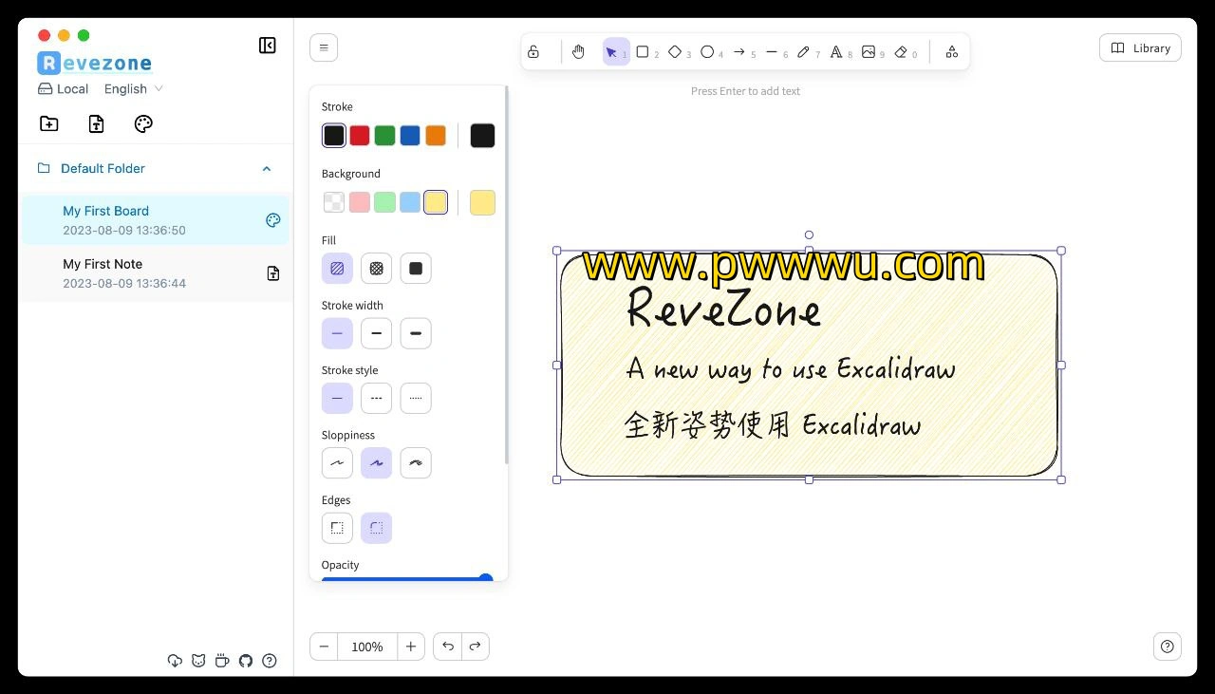Set architect sloppiness

coord(337,463)
